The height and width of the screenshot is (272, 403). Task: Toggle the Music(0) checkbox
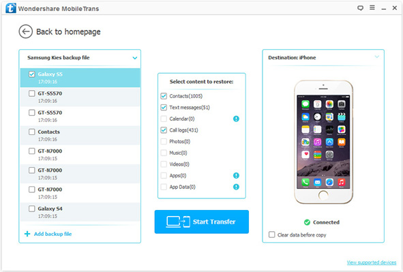pos(164,153)
